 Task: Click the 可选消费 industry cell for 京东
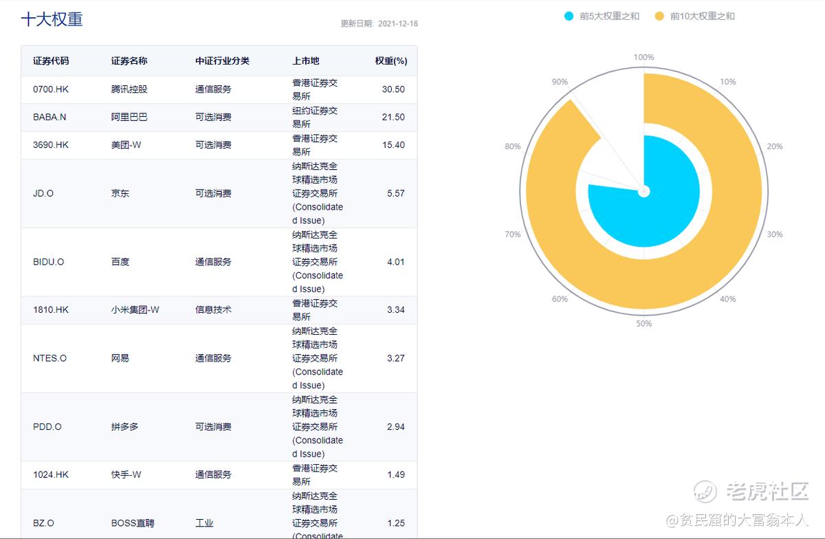[x=213, y=193]
